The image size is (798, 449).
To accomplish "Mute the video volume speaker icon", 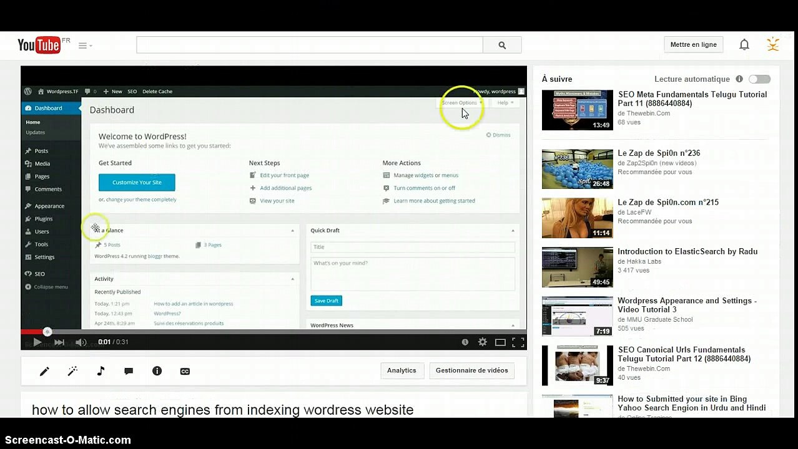I will point(81,342).
